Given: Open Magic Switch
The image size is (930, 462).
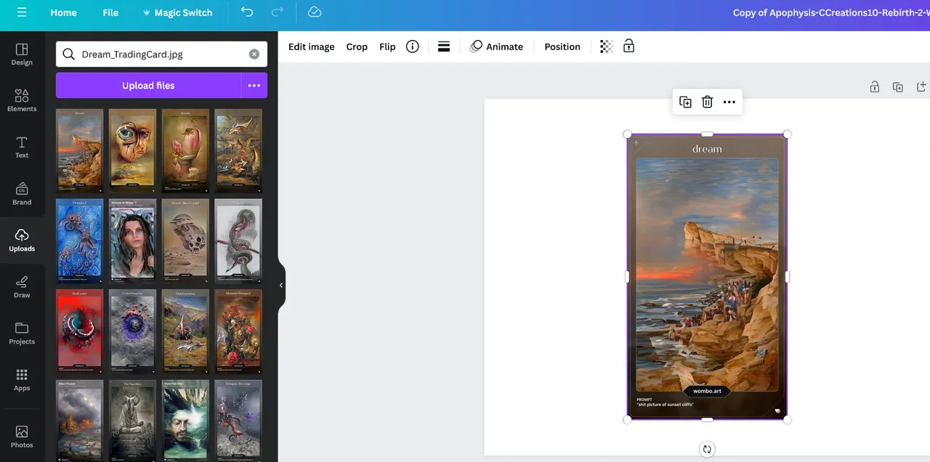Looking at the screenshot, I should [x=177, y=12].
